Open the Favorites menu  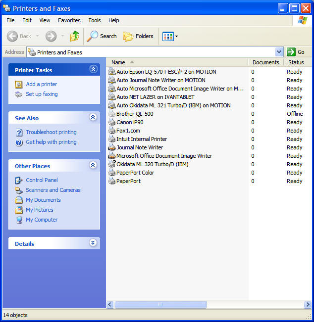[x=69, y=20]
